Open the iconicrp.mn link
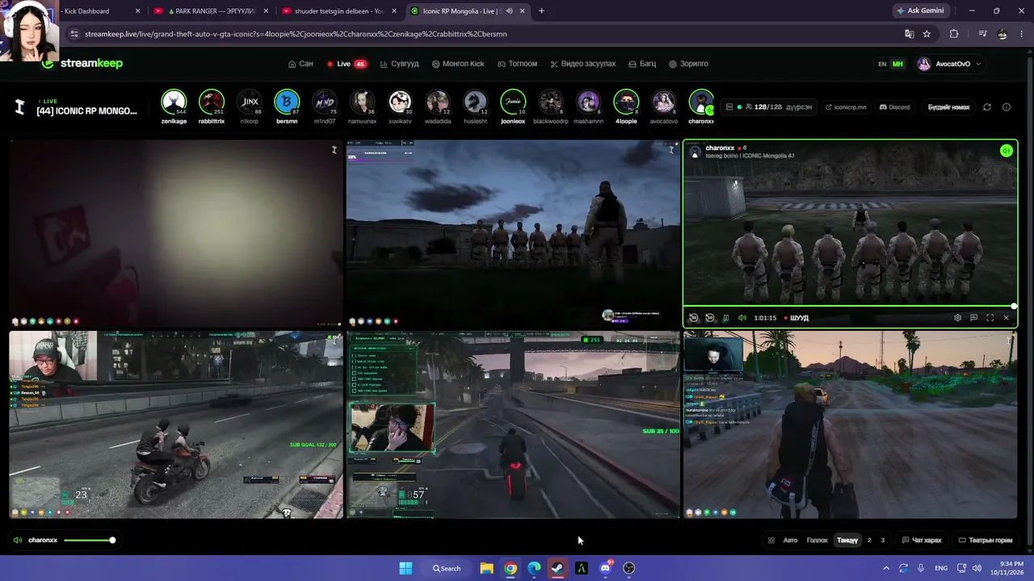The height and width of the screenshot is (581, 1034). click(x=845, y=107)
